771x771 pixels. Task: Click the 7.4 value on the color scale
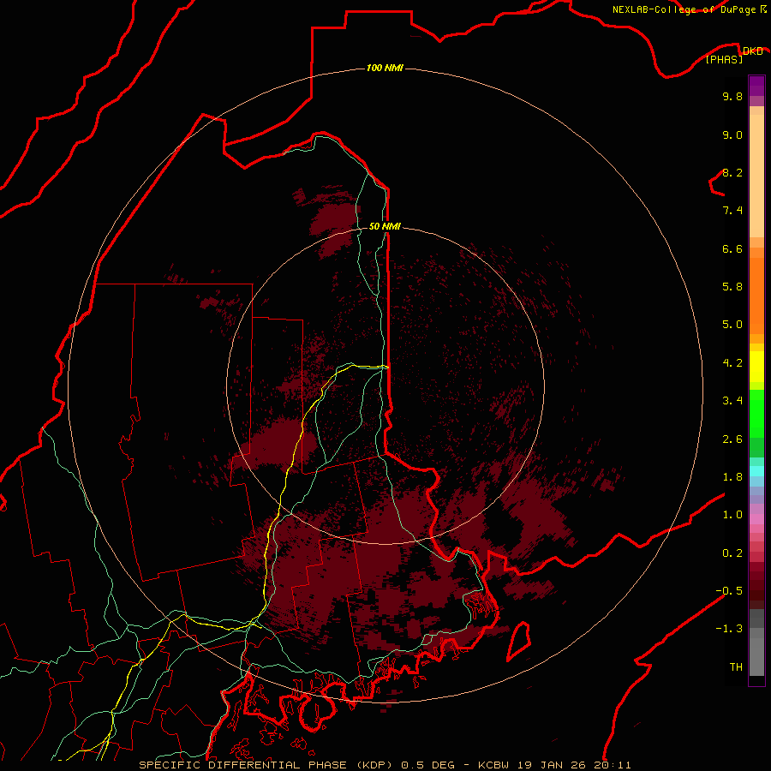(732, 211)
